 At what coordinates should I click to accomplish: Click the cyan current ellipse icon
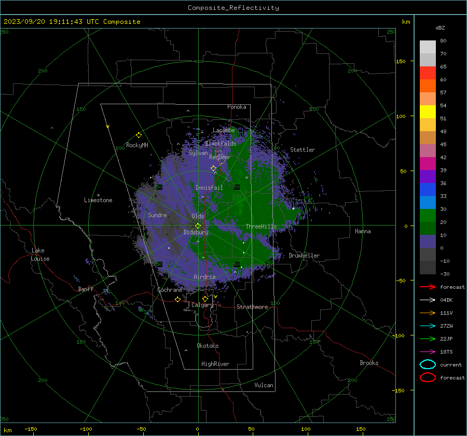coord(428,364)
